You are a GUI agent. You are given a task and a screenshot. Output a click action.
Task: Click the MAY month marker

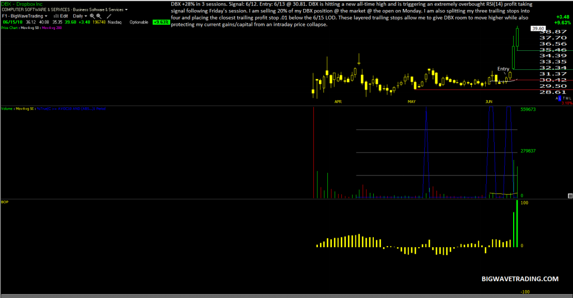411,102
